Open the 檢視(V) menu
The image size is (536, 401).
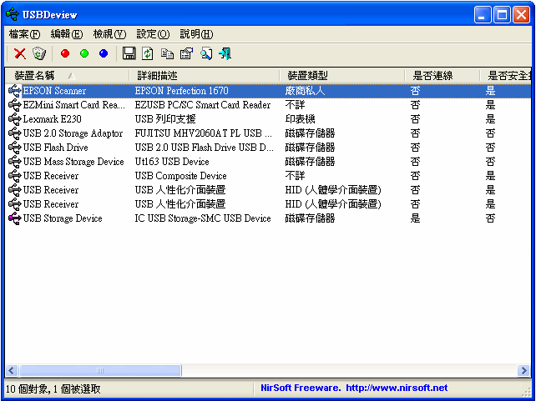(109, 34)
